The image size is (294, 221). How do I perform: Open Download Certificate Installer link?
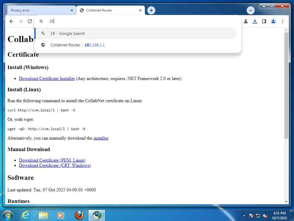click(x=47, y=79)
